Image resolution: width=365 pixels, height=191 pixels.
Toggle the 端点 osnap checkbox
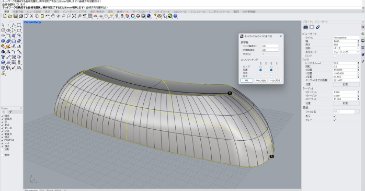tap(3, 116)
